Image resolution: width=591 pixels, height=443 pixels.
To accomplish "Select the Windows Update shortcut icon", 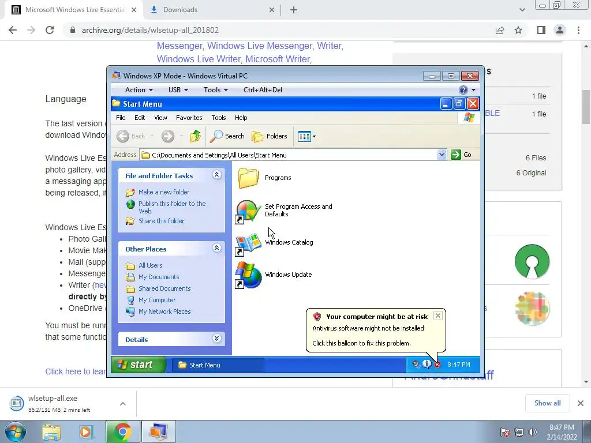I will (x=248, y=276).
